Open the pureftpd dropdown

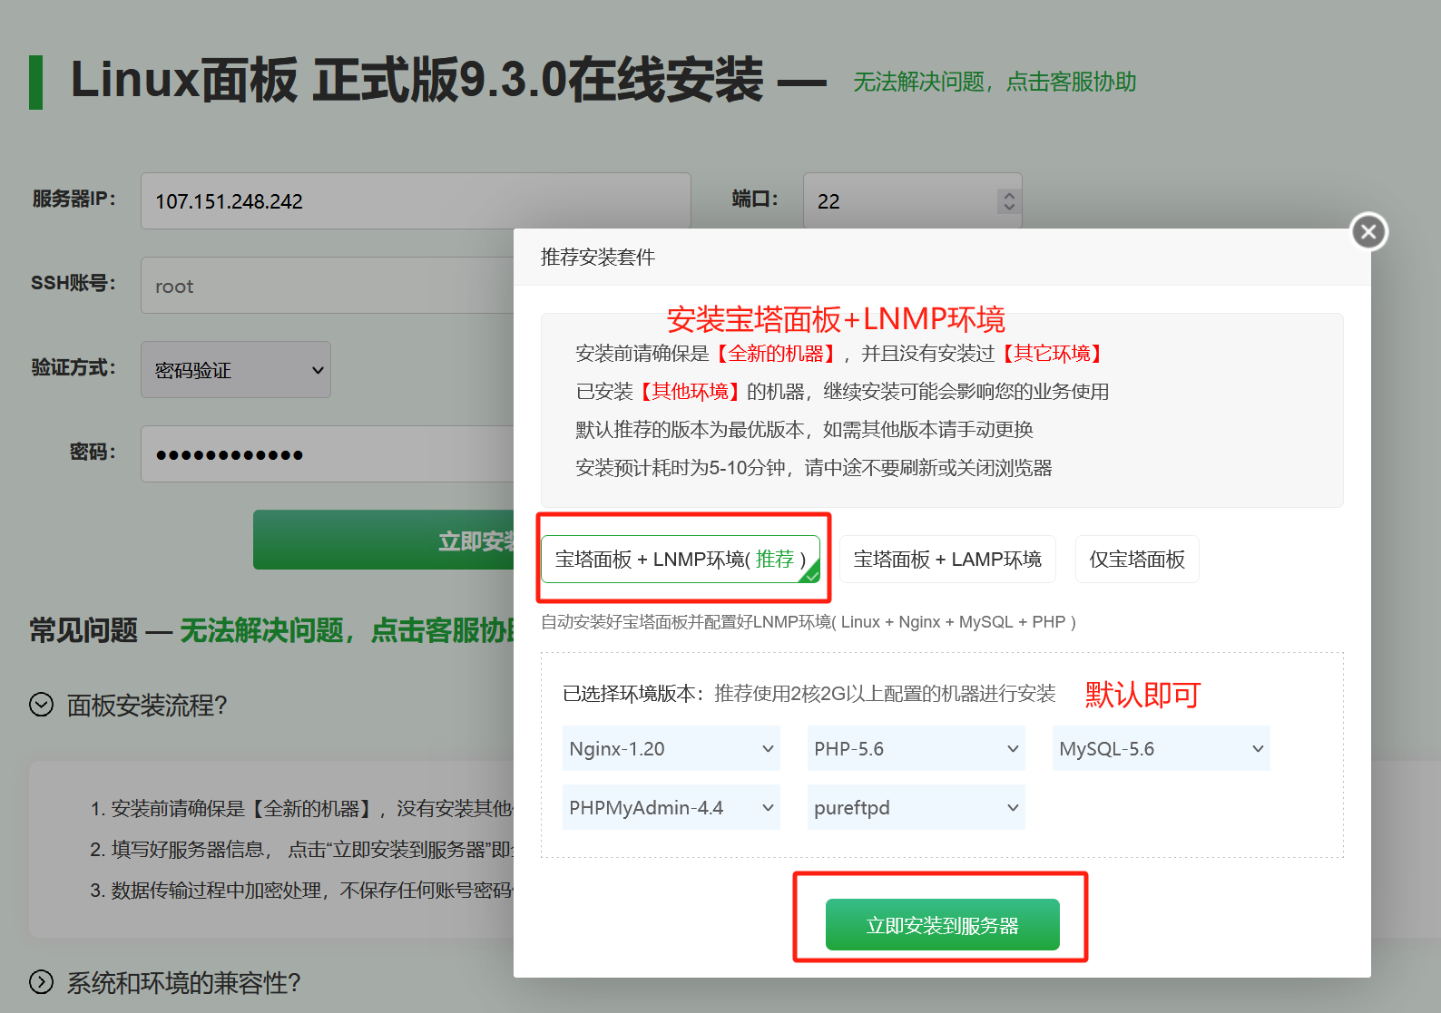point(917,807)
